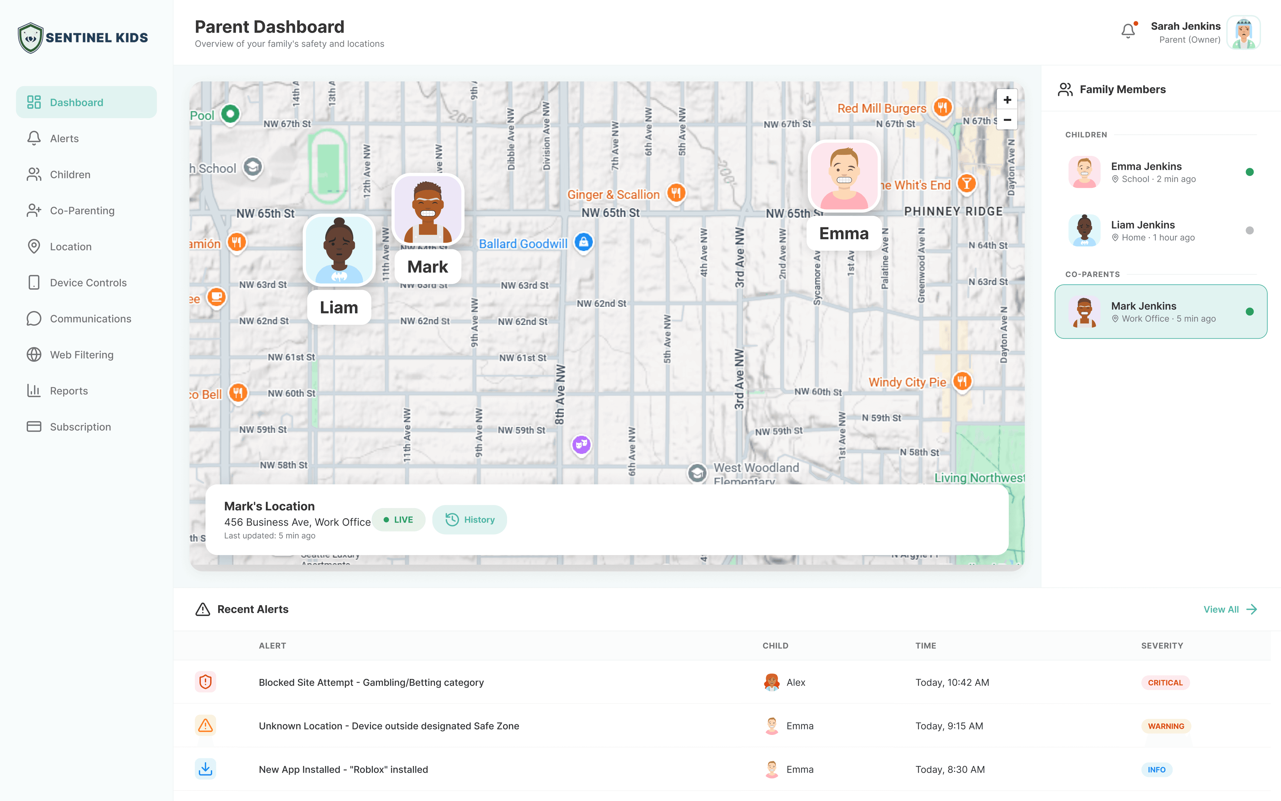Open Device Controls page
The width and height of the screenshot is (1281, 801).
click(x=86, y=282)
